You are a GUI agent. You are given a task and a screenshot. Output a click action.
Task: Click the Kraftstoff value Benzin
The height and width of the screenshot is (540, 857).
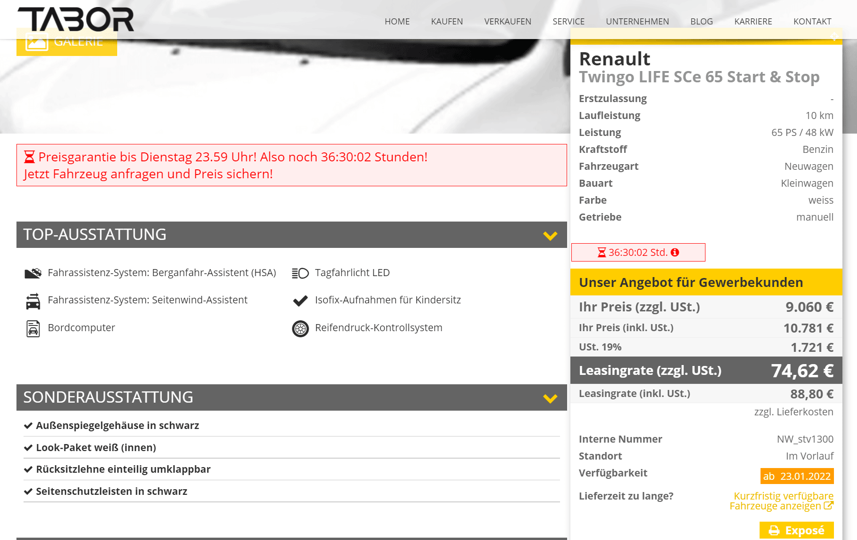point(818,150)
